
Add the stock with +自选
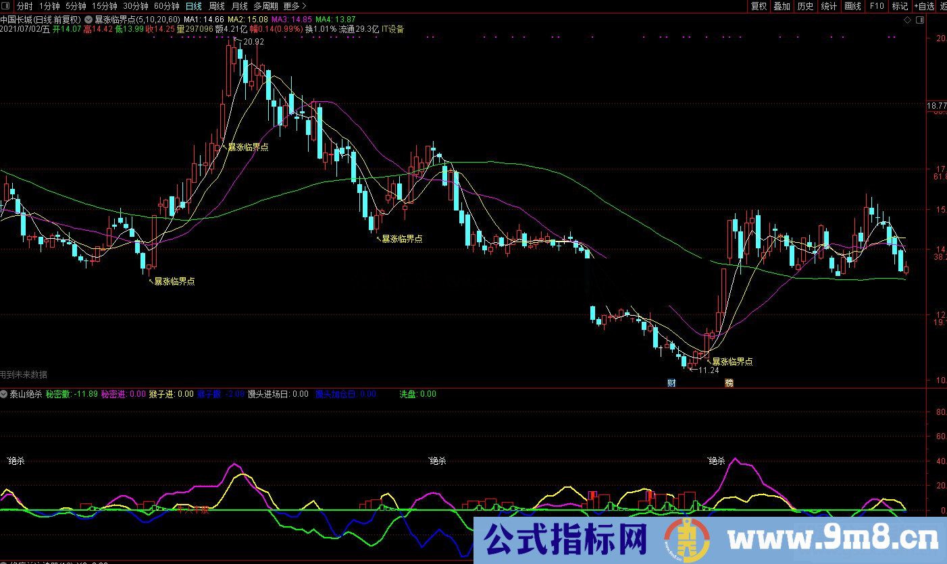tap(925, 6)
